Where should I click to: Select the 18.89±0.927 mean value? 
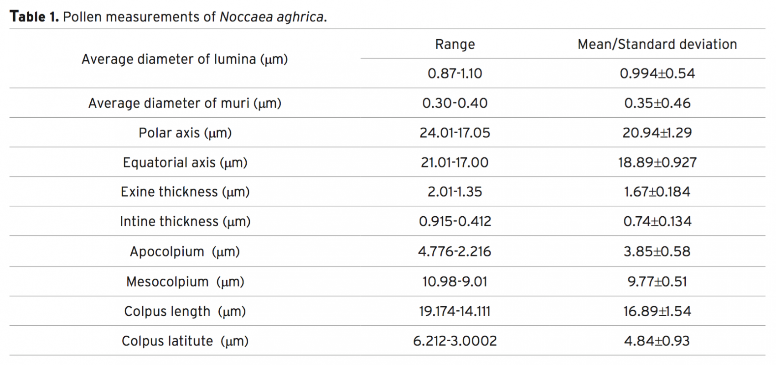[657, 162]
